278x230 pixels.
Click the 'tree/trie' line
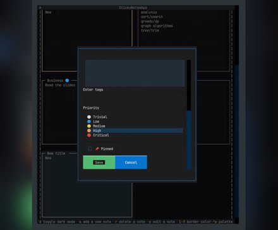[x=150, y=30]
